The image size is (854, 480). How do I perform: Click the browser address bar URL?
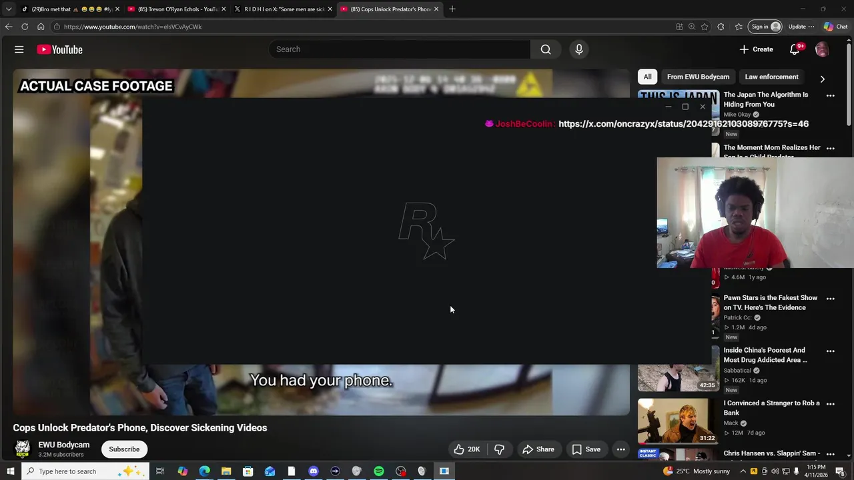pos(133,27)
